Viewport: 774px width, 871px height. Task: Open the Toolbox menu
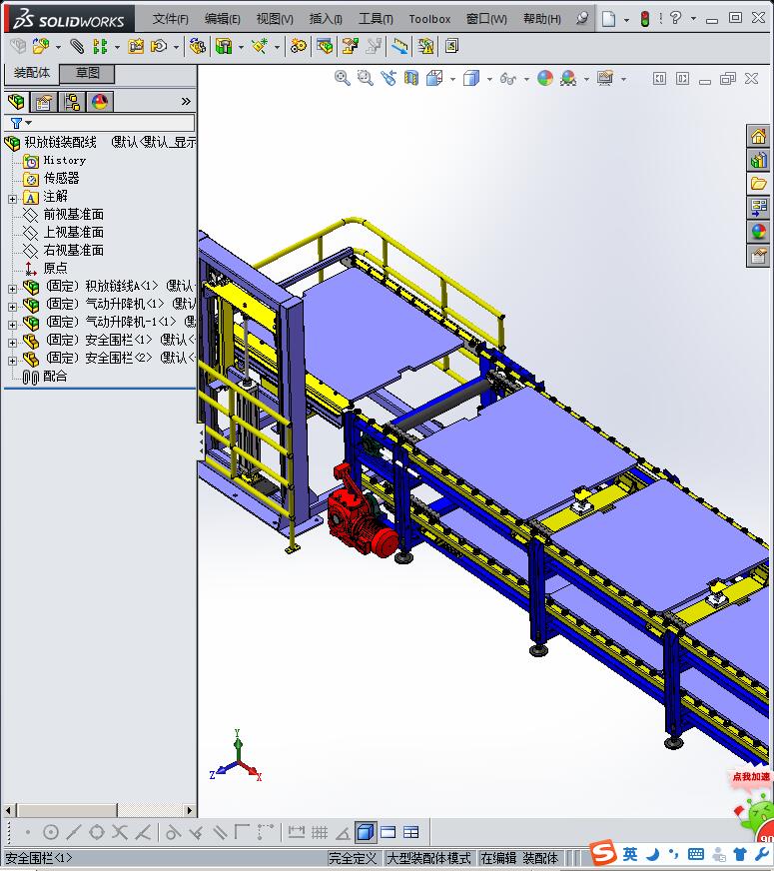pos(429,19)
